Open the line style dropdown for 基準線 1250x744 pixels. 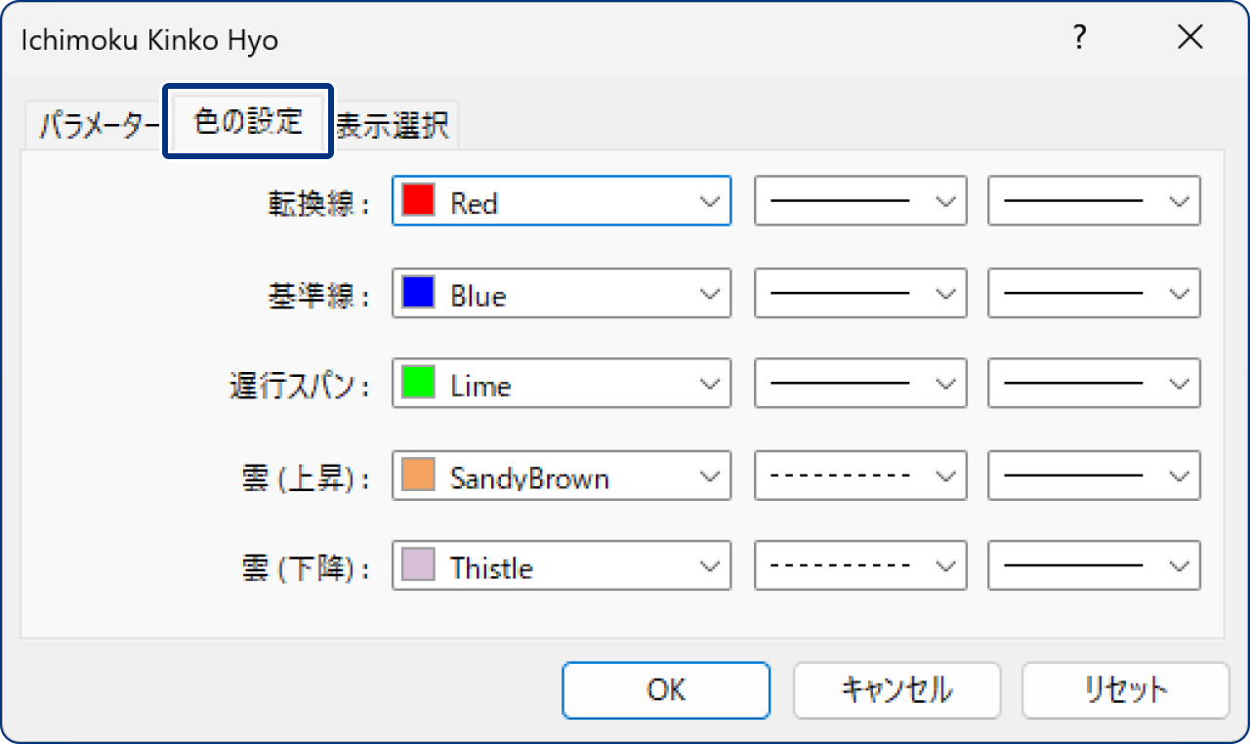pyautogui.click(x=859, y=293)
